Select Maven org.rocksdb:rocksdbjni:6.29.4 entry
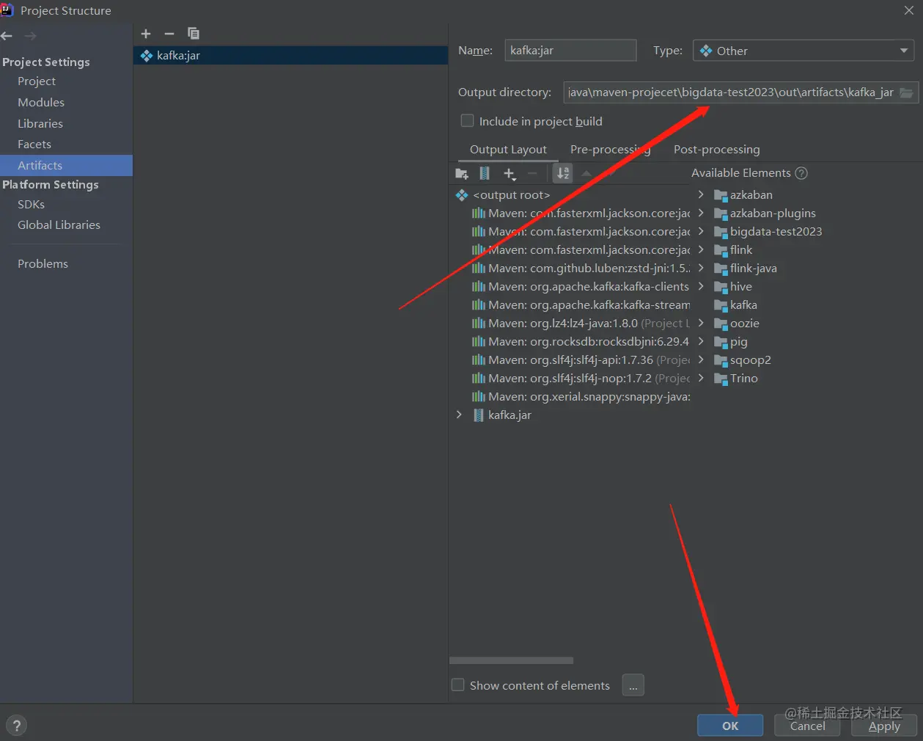Viewport: 923px width, 741px height. (x=581, y=342)
